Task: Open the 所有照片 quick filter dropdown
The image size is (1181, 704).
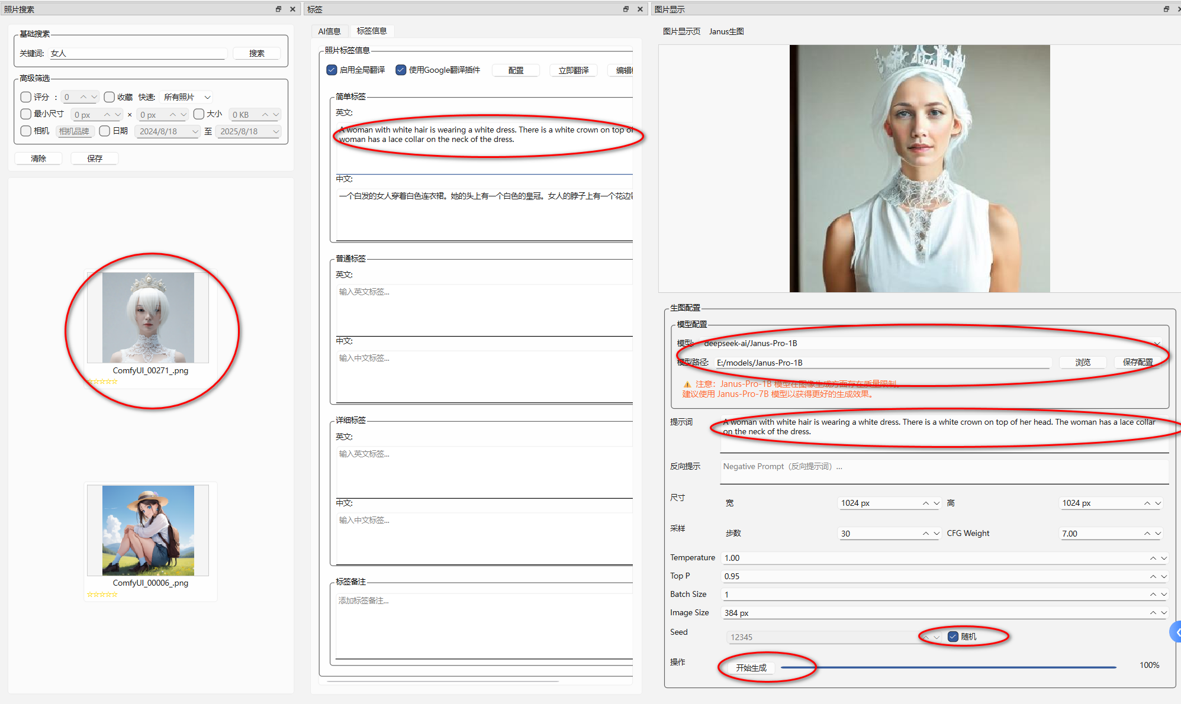Action: 187,97
